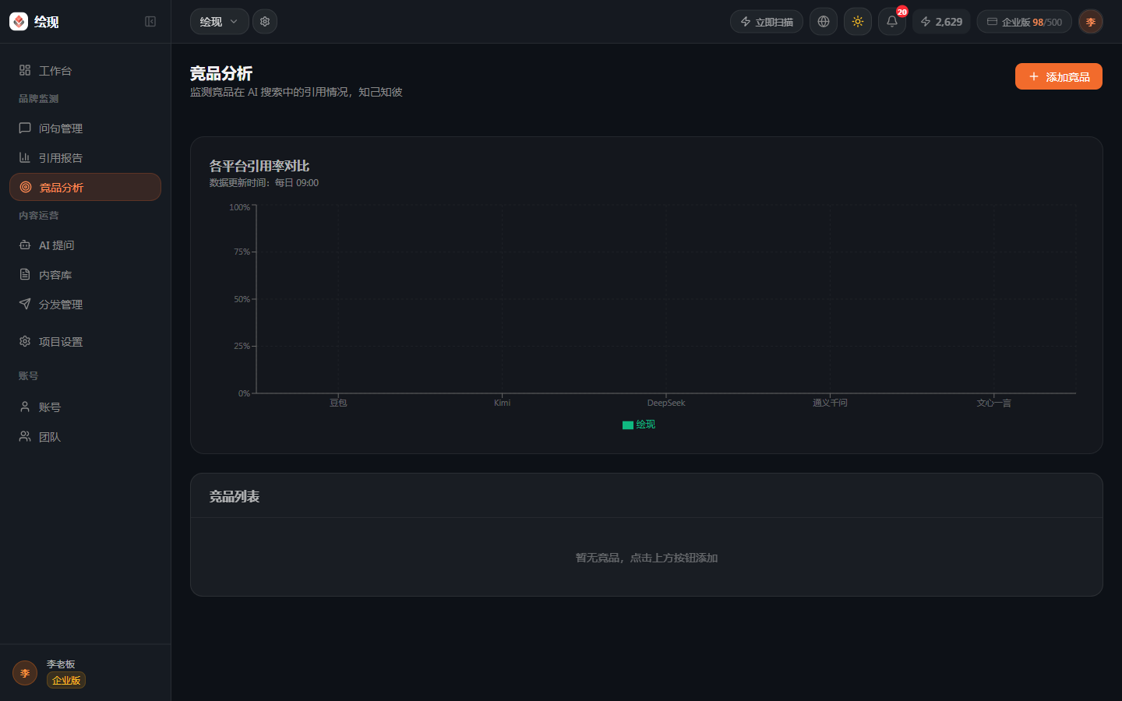Image resolution: width=1122 pixels, height=701 pixels.
Task: Click the 暂无竞品，点击上方按钮添加 message
Action: pyautogui.click(x=647, y=558)
